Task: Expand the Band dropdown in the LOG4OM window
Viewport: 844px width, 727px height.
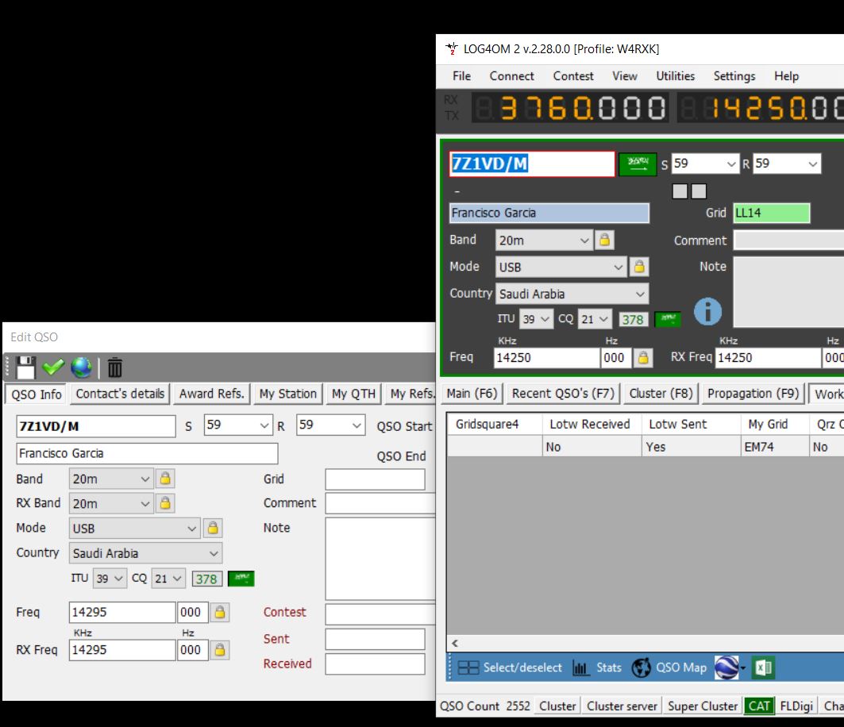Action: (x=584, y=240)
